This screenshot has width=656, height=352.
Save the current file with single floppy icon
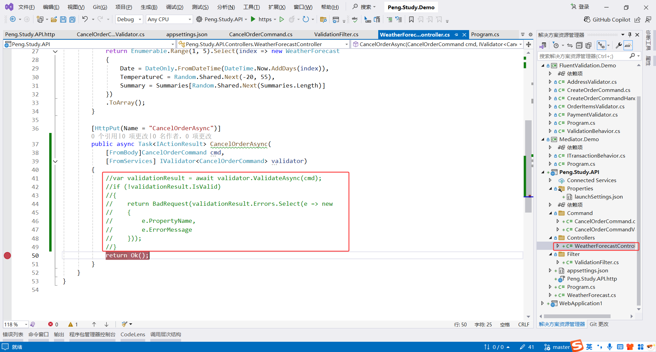click(63, 19)
